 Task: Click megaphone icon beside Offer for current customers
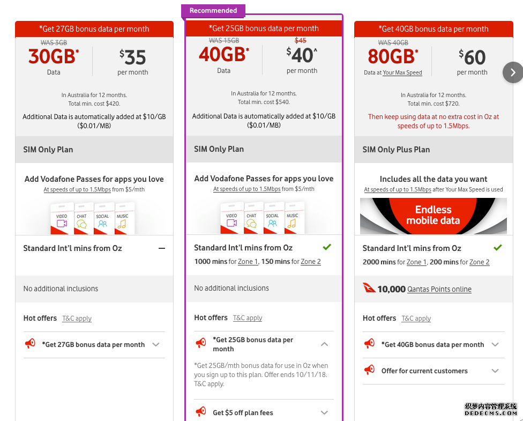pos(369,370)
